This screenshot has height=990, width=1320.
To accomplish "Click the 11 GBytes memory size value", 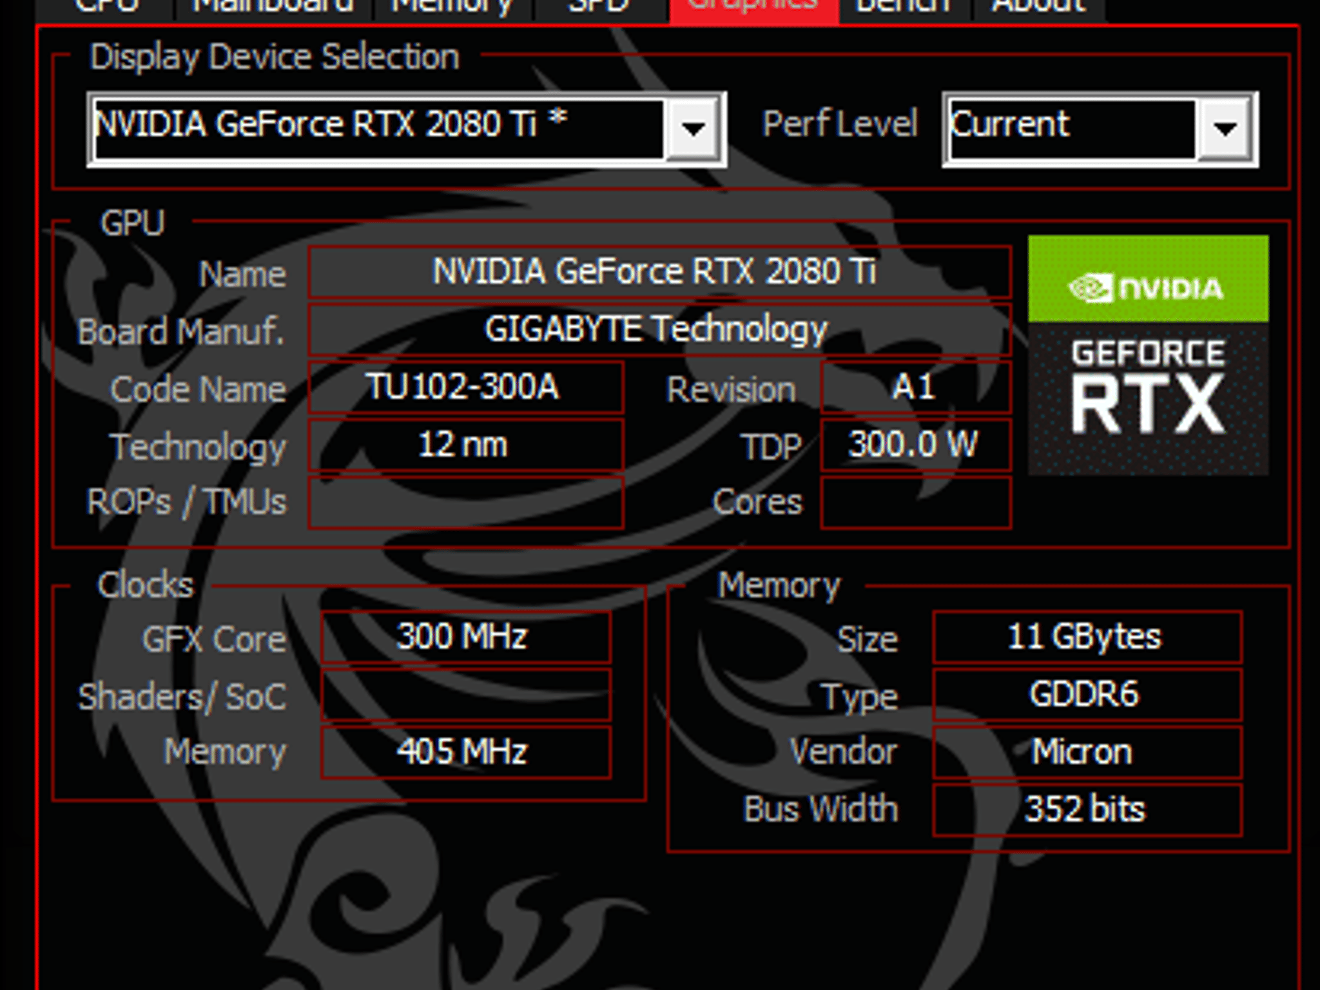I will click(1087, 637).
